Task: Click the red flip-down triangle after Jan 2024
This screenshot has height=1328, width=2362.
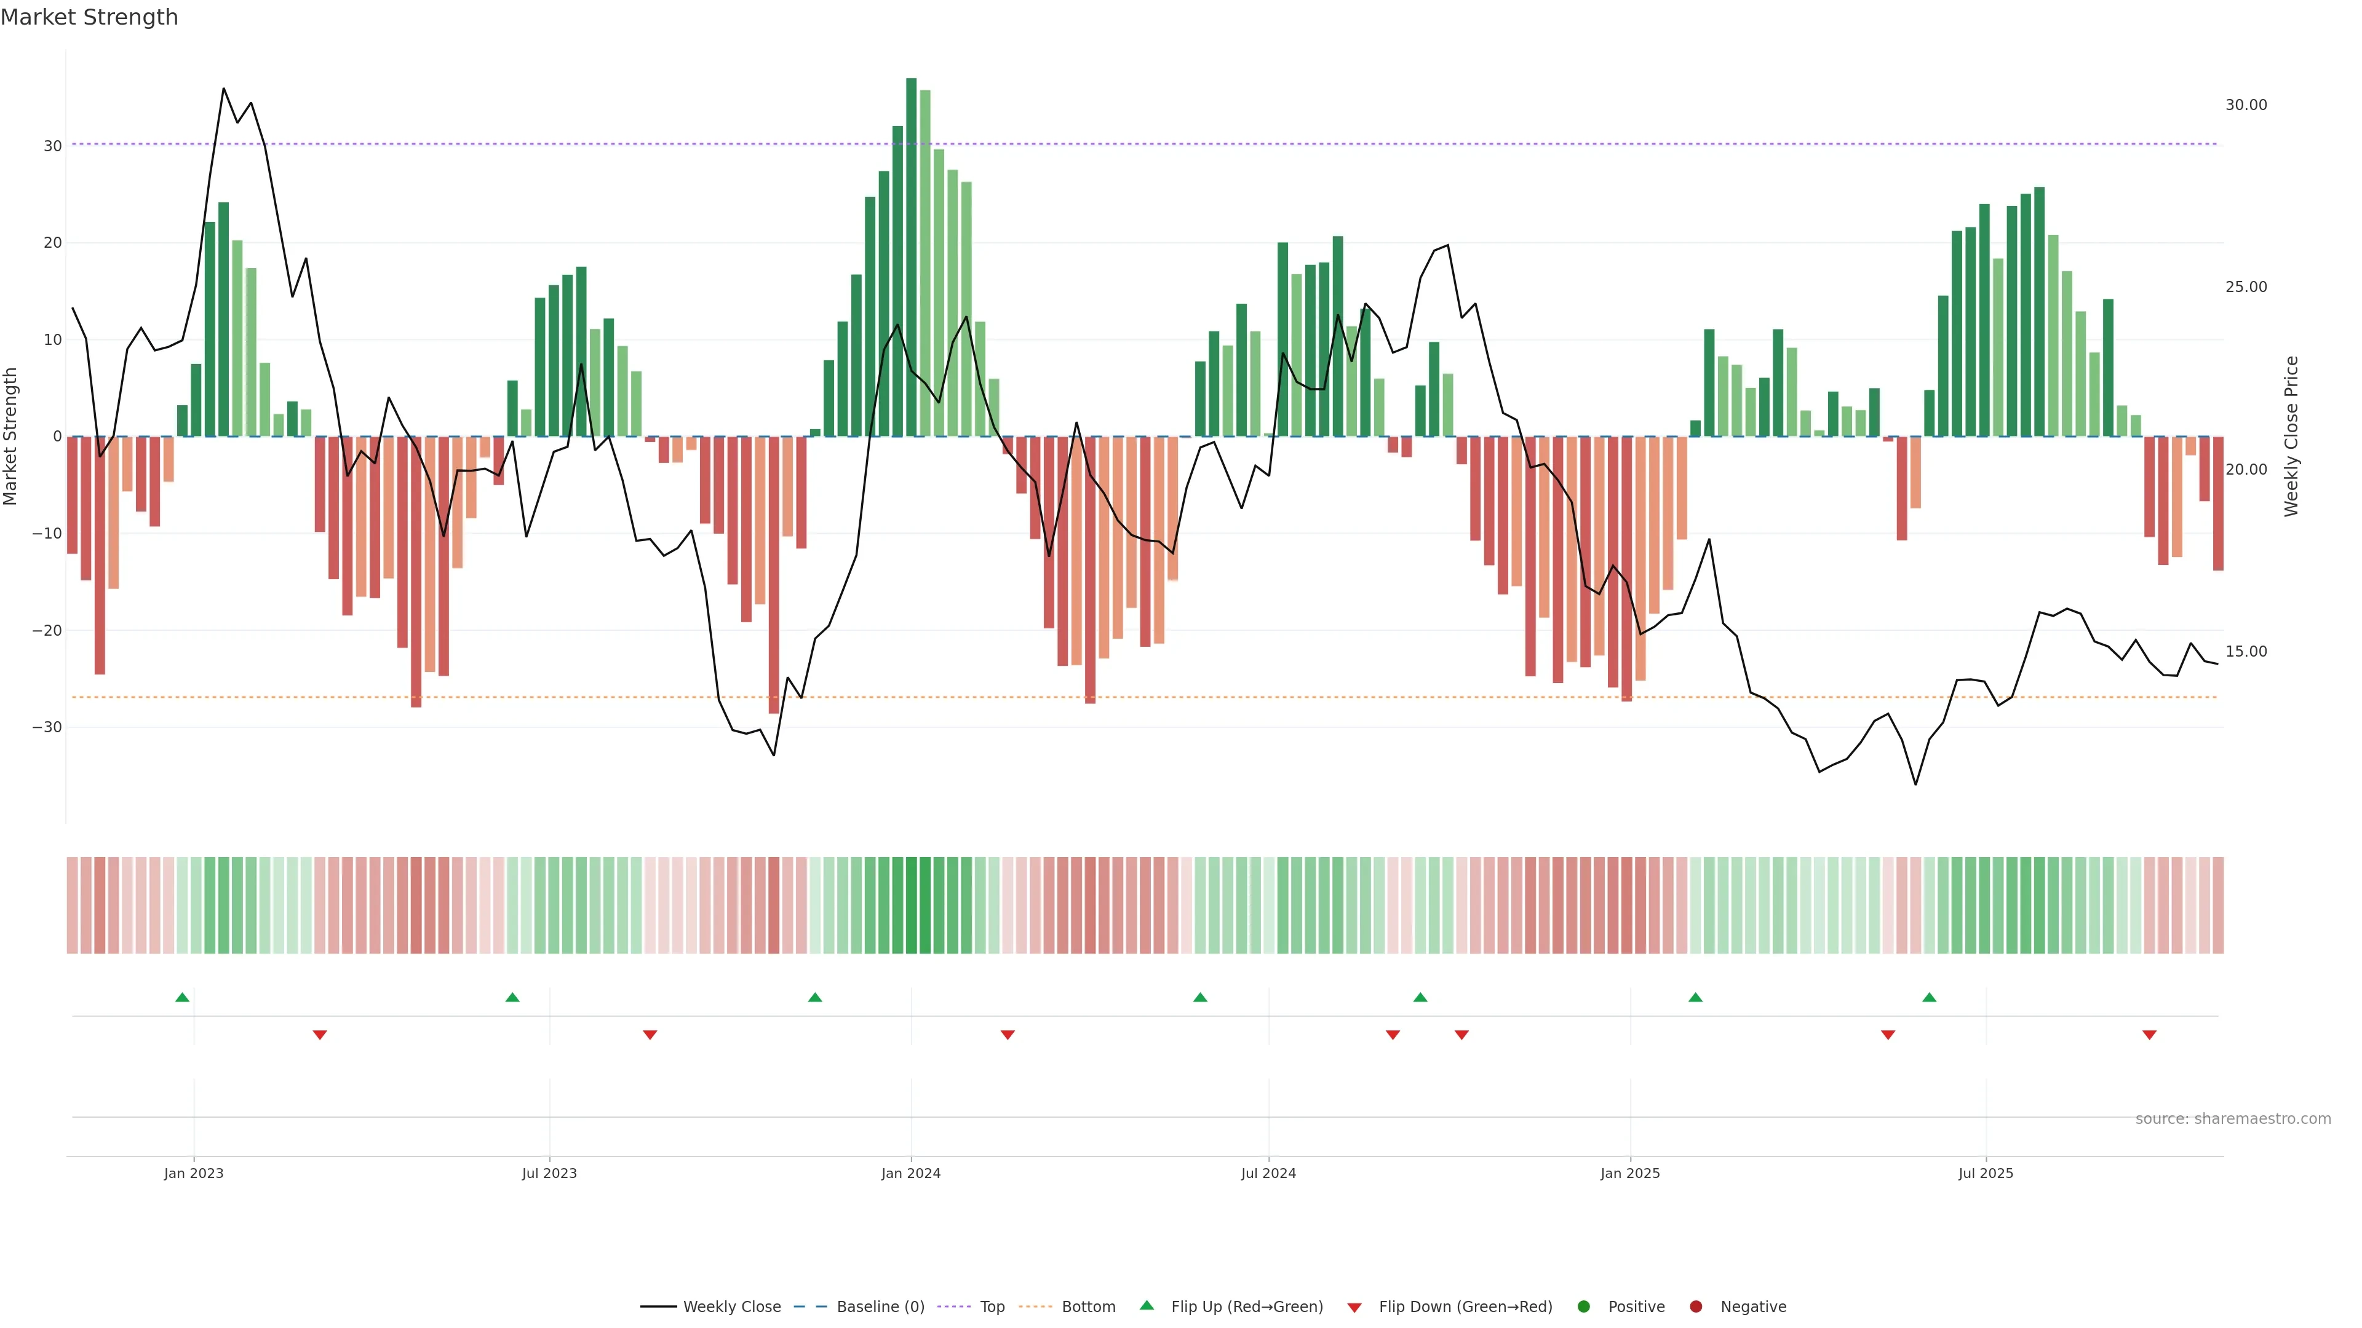Action: [x=1008, y=1035]
